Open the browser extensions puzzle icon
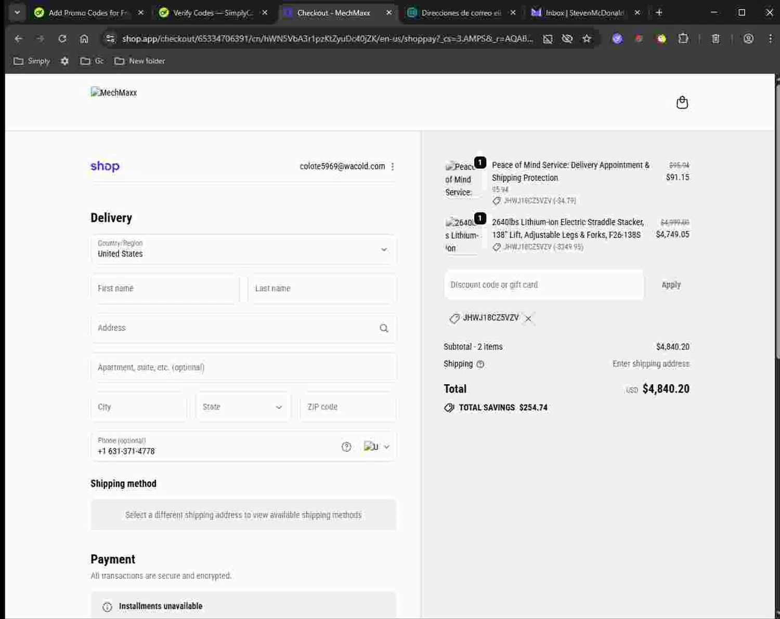The image size is (780, 619). pos(683,38)
